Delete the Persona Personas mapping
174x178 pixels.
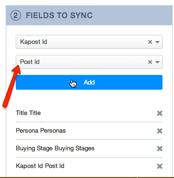[x=160, y=131]
